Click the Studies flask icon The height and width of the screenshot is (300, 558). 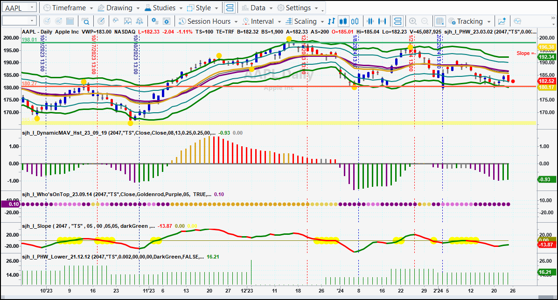[x=148, y=8]
